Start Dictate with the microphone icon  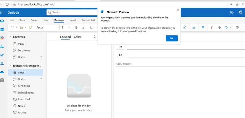(203, 27)
